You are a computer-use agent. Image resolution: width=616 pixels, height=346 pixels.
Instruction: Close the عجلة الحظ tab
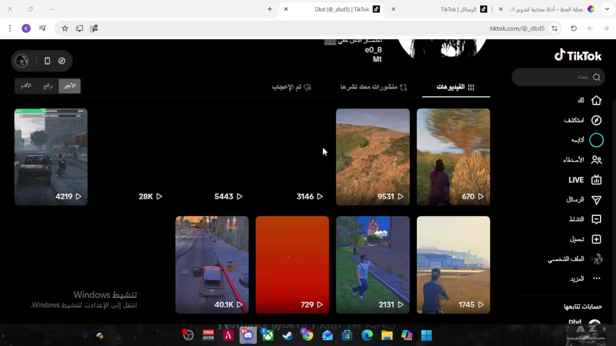coord(500,9)
